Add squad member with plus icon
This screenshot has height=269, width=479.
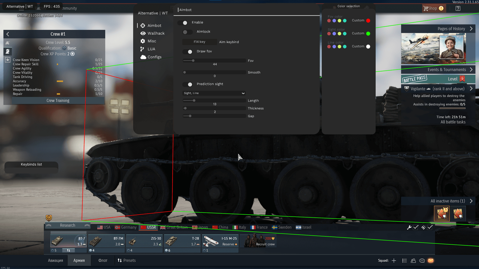pyautogui.click(x=394, y=261)
